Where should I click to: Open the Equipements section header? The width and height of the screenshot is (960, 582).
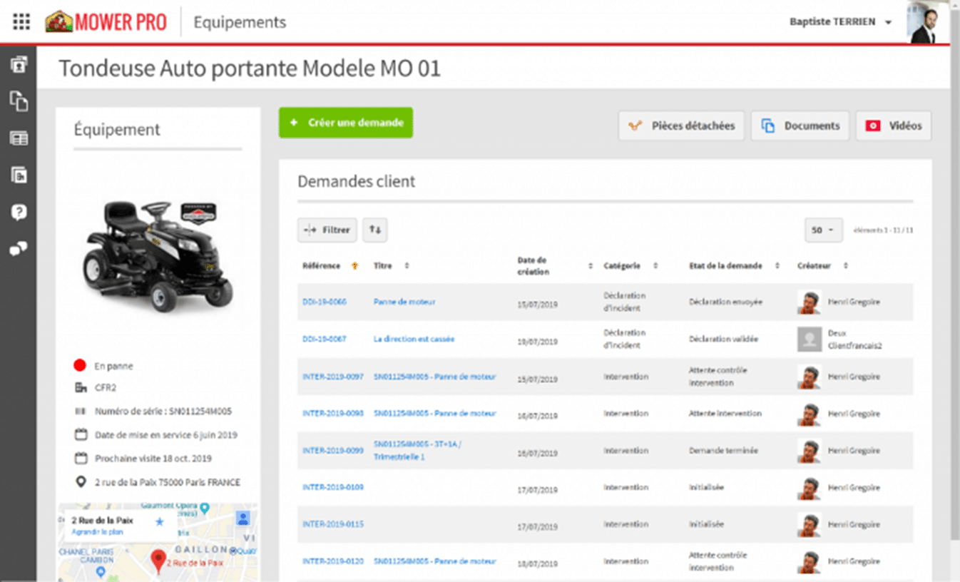240,22
